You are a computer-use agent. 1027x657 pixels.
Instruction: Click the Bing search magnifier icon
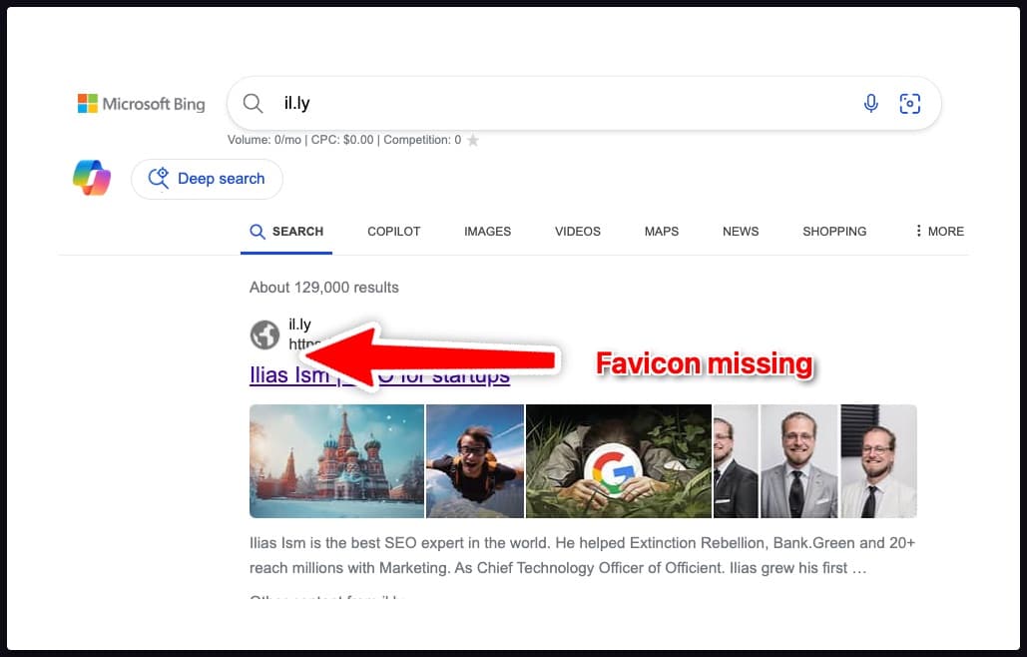[253, 103]
